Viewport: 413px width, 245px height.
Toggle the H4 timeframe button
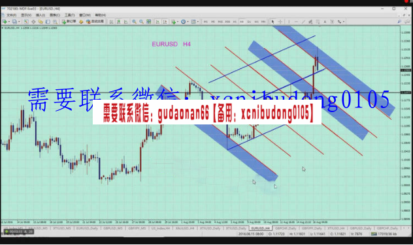point(242,22)
